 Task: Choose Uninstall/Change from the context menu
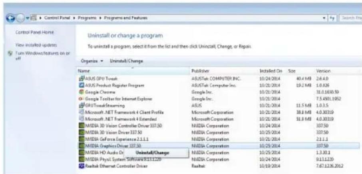[x=156, y=152]
